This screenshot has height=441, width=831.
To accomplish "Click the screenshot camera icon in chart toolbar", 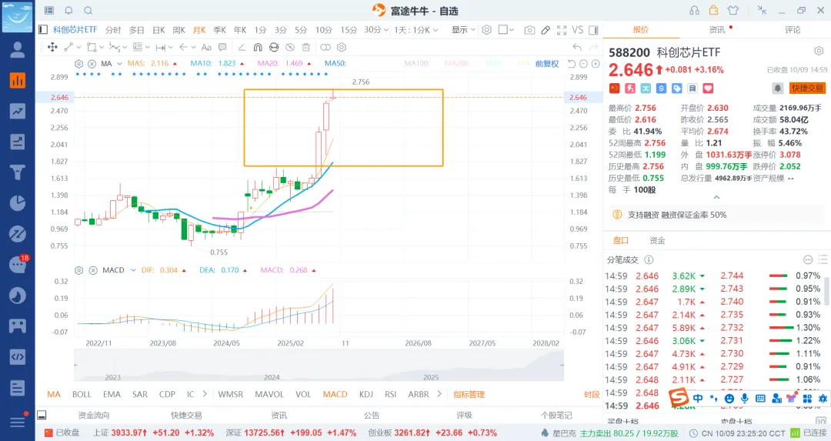I will pos(529,30).
